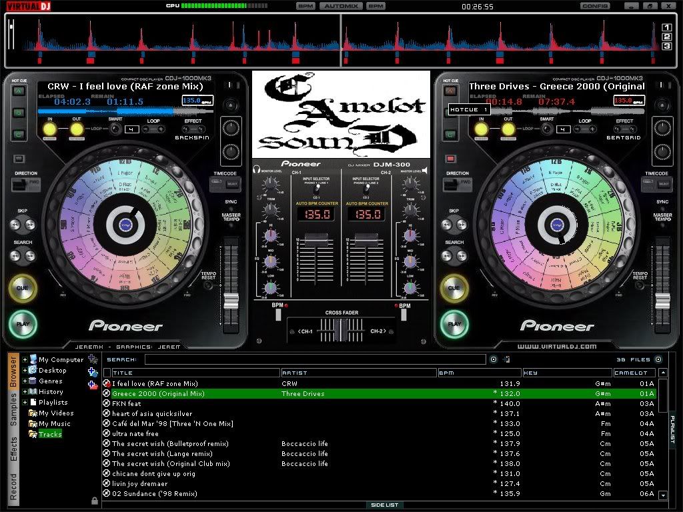Screen dimensions: 683x512
Task: Decrease loop length on left deck
Action: tap(146, 129)
